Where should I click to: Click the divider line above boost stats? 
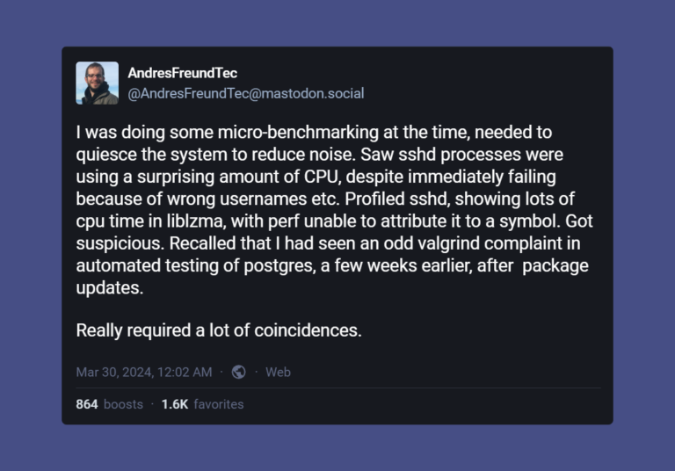pos(338,388)
